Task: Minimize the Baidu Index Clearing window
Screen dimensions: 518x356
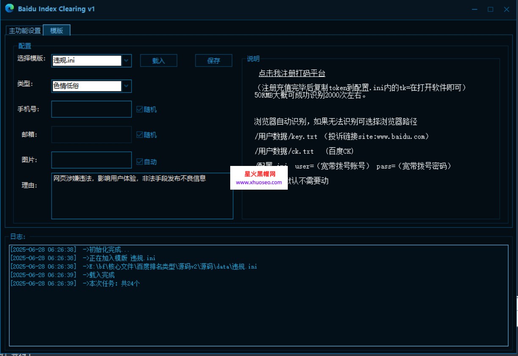Action: click(475, 9)
